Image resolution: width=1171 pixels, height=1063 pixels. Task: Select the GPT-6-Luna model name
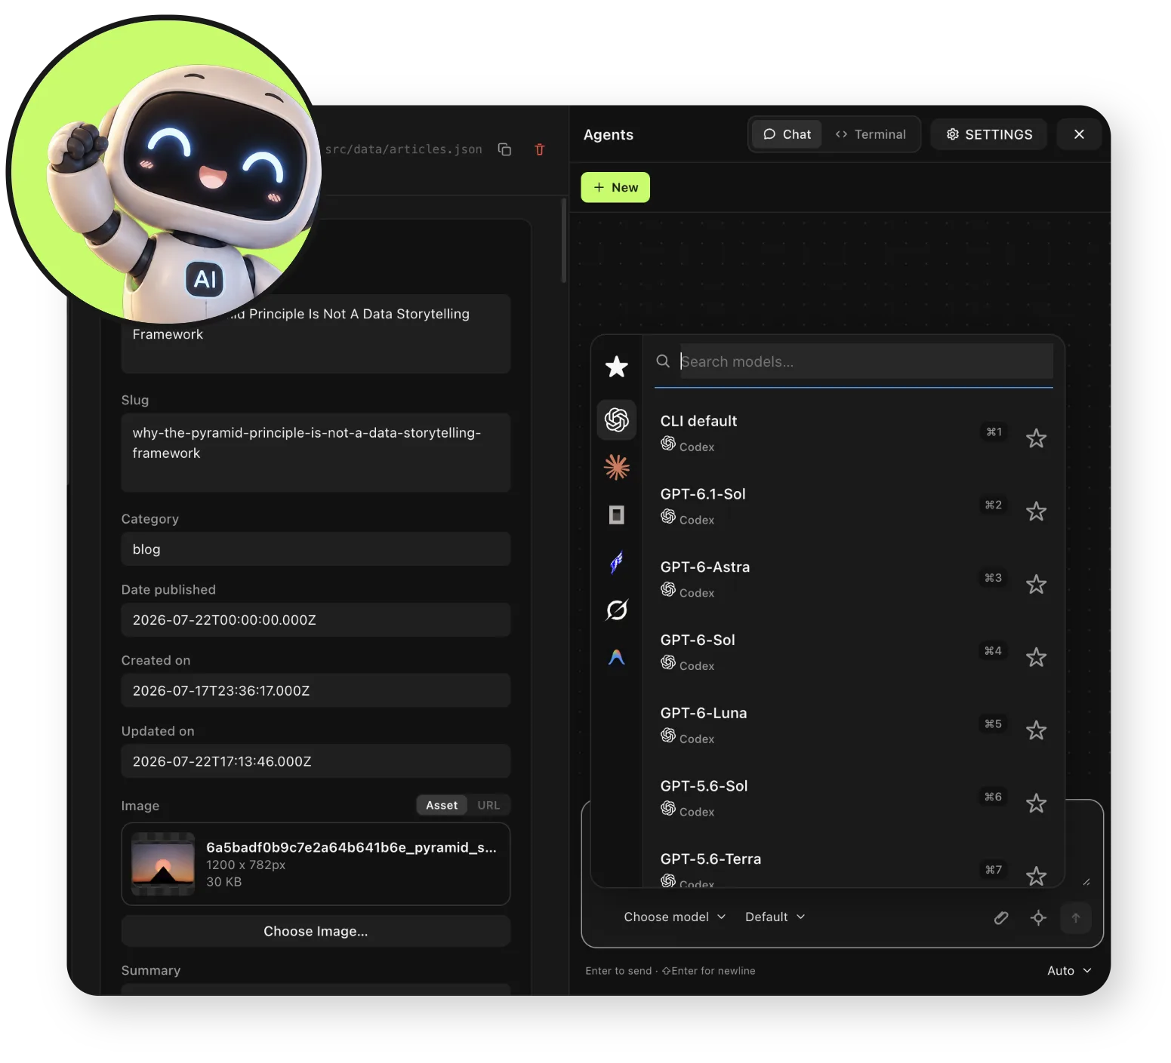pos(704,713)
